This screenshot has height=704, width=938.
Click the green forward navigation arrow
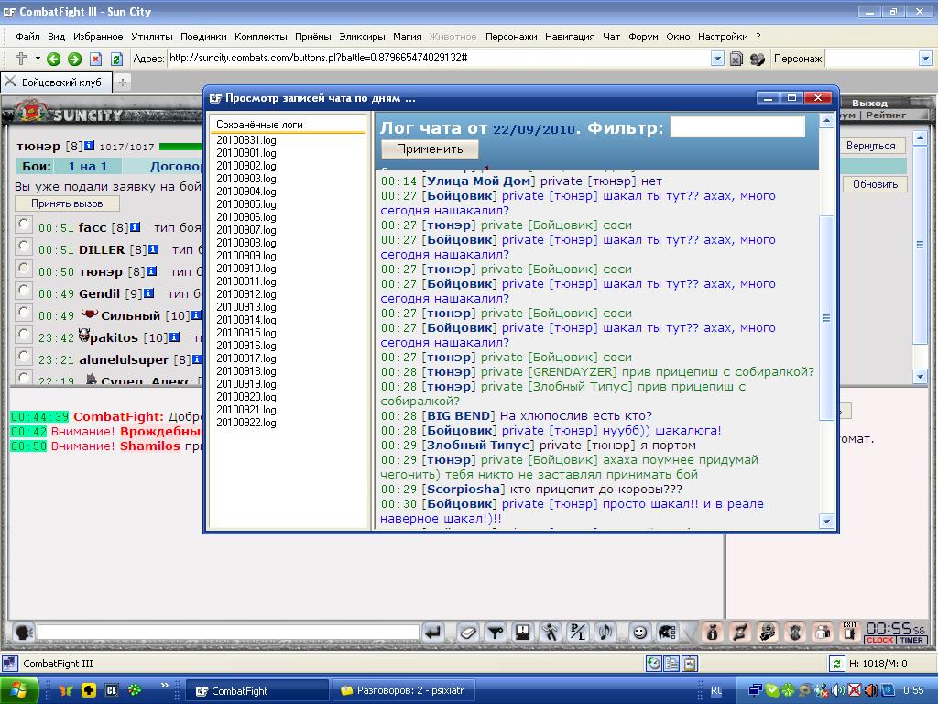(75, 59)
